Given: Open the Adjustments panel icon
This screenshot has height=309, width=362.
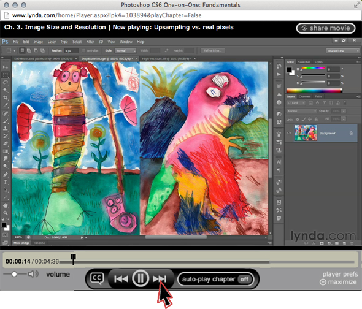Looking at the screenshot, I should [279, 114].
